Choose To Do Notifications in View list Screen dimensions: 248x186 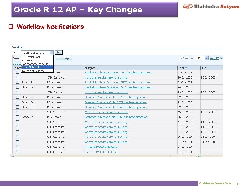[33, 71]
